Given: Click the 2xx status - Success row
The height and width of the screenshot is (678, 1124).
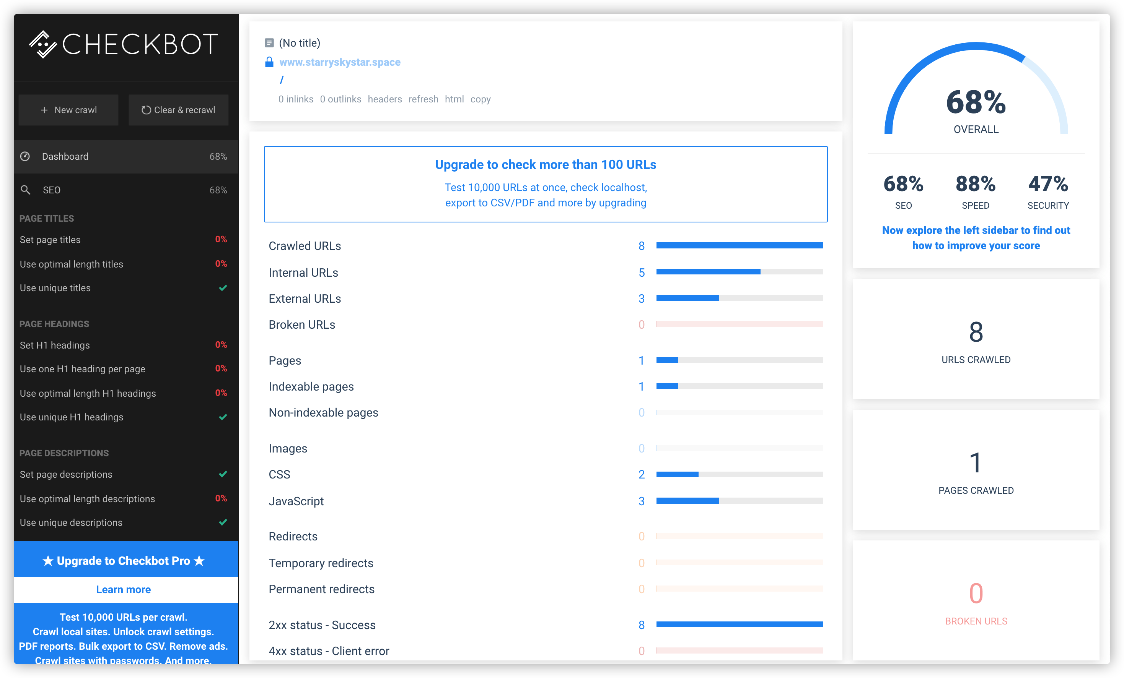Looking at the screenshot, I should tap(546, 625).
